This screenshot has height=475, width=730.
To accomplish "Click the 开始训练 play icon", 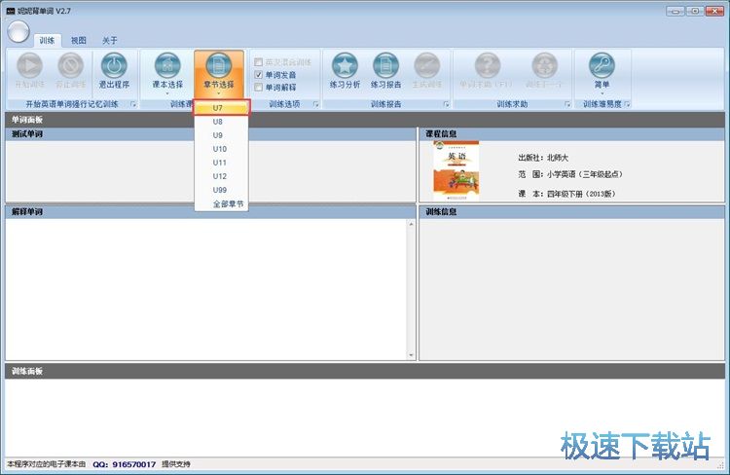I will tap(29, 66).
